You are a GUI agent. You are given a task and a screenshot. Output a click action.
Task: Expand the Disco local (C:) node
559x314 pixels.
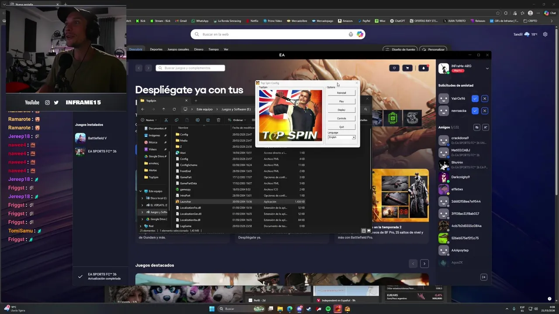(142, 198)
